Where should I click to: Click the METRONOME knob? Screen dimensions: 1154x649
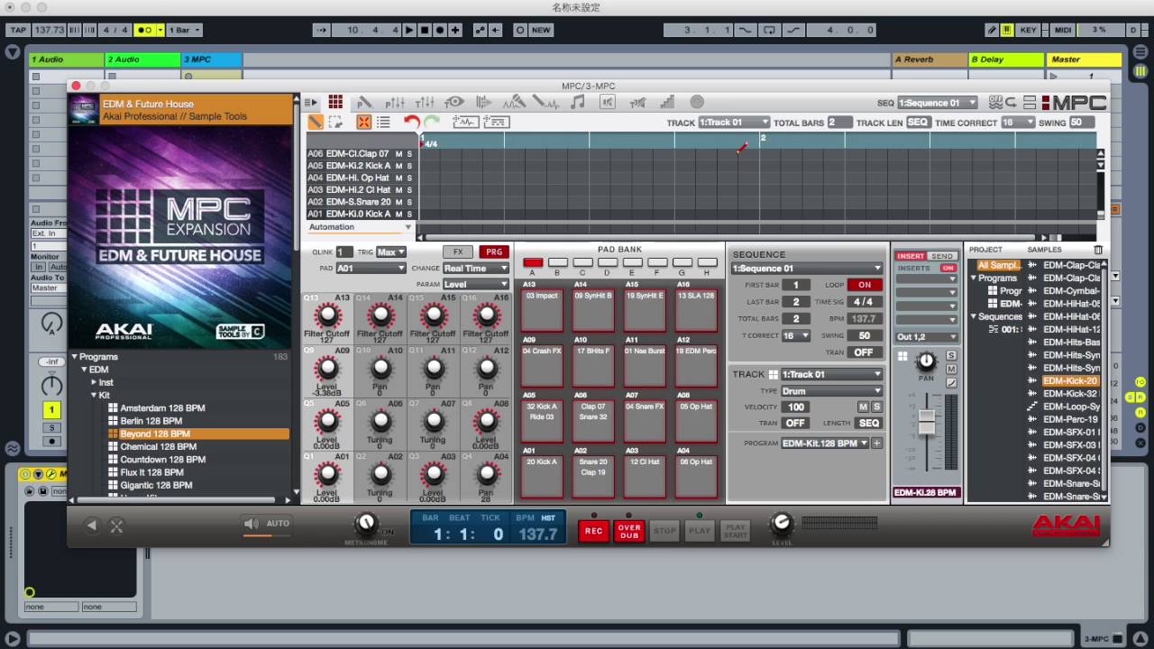(x=366, y=523)
